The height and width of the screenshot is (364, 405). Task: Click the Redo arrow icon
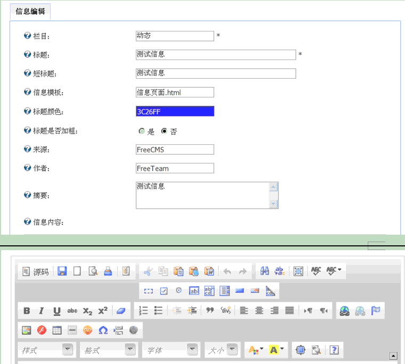pos(243,271)
